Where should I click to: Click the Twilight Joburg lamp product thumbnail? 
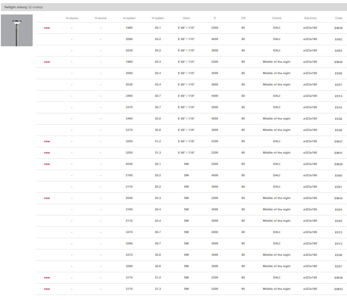(17, 30)
